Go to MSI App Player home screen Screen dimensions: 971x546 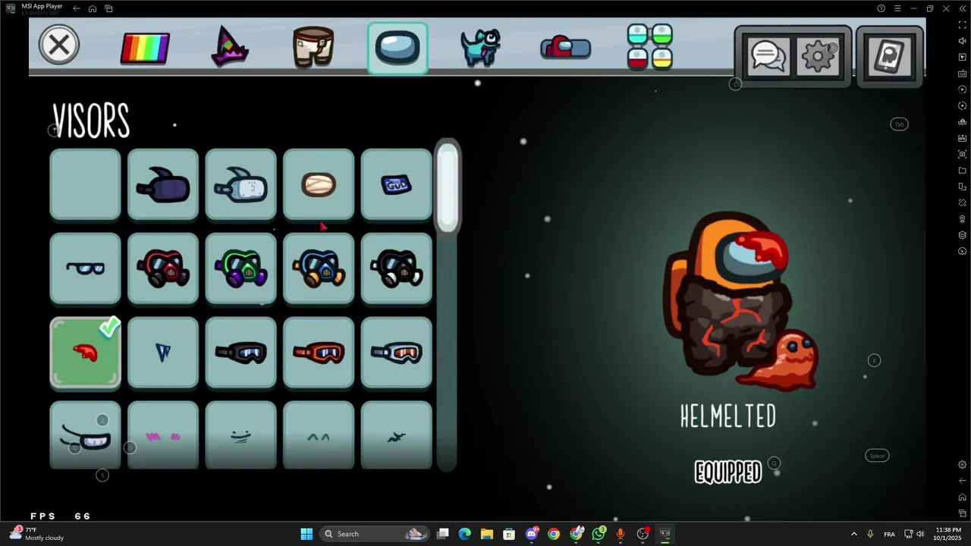[x=93, y=8]
